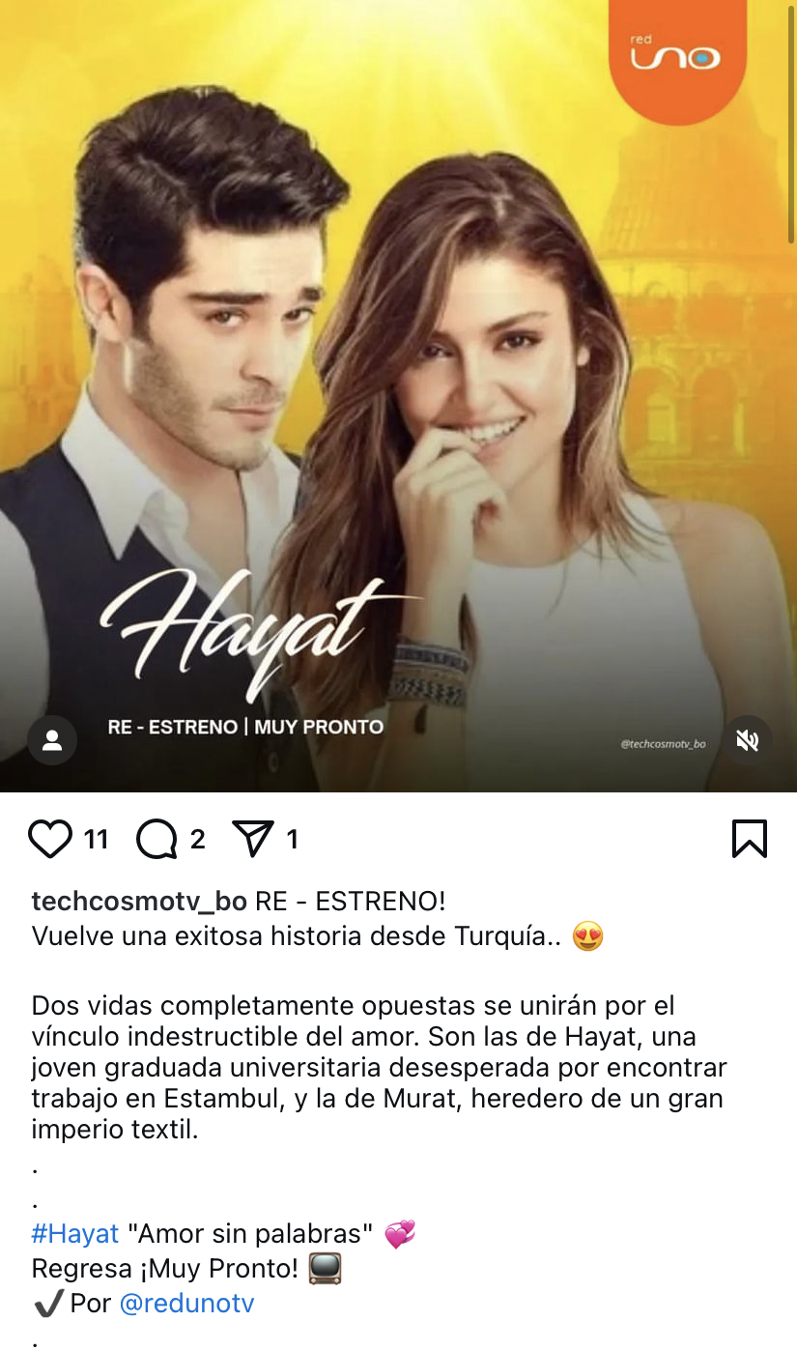Open the #Hayat hashtag link

tap(75, 1234)
